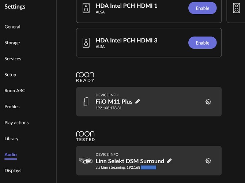Click pencil icon next to Linn Selekt DSM Surround

click(x=169, y=161)
